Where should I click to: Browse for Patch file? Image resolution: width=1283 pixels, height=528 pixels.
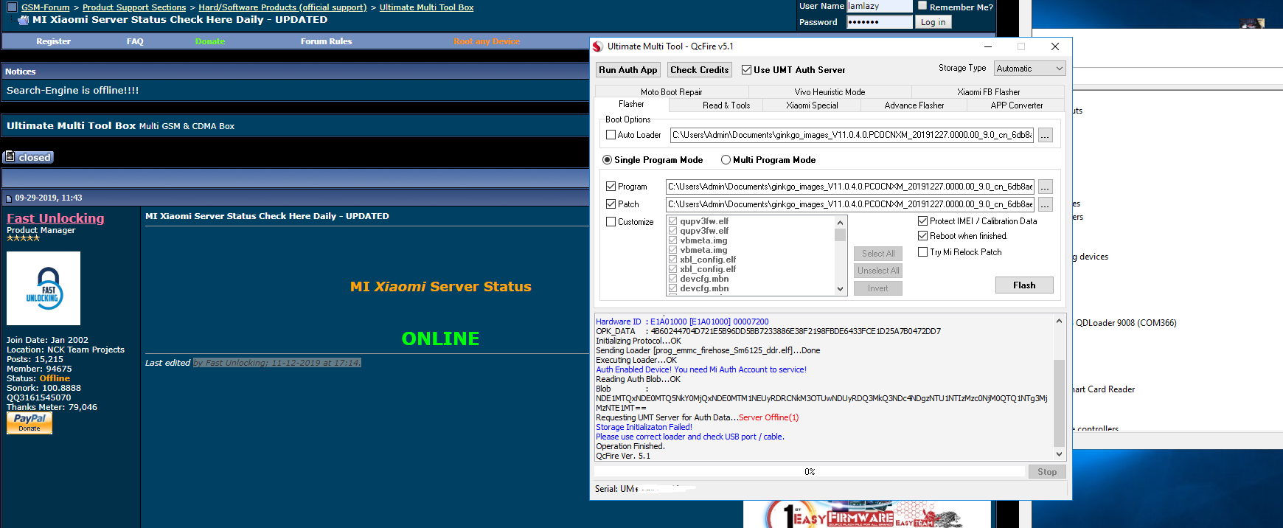pos(1045,205)
